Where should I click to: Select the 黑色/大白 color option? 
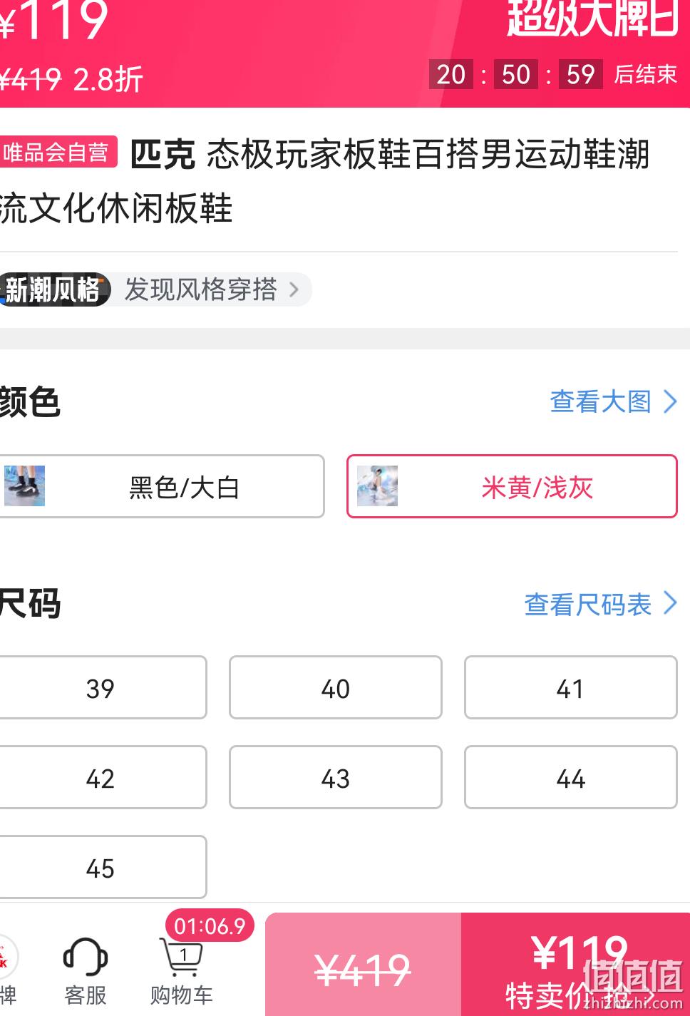(x=161, y=486)
